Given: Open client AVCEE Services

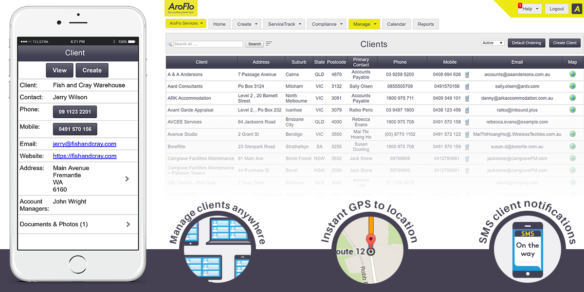Looking at the screenshot, I should pos(184,122).
